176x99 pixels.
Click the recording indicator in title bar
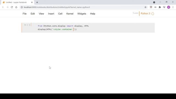154,2
